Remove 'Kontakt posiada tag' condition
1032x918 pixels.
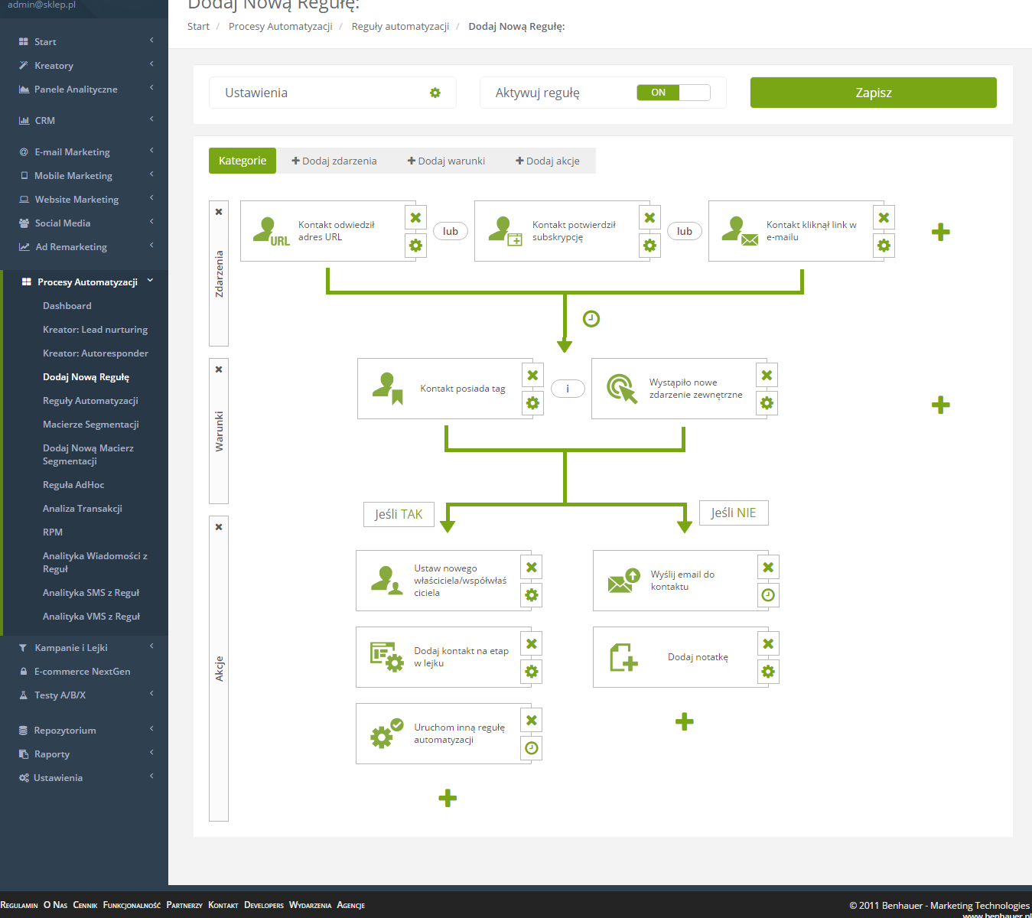pyautogui.click(x=532, y=376)
